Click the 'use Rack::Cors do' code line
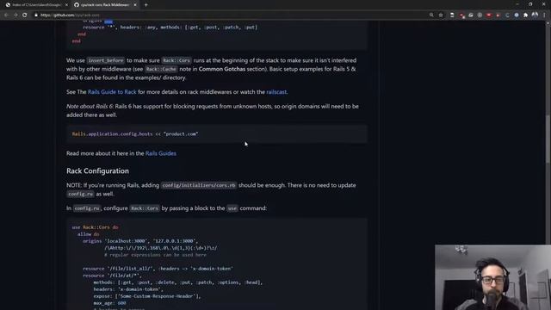 click(95, 227)
